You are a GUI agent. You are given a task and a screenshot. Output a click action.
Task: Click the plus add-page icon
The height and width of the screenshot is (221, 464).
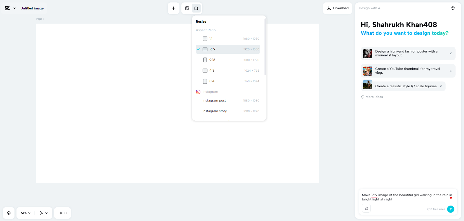click(173, 8)
